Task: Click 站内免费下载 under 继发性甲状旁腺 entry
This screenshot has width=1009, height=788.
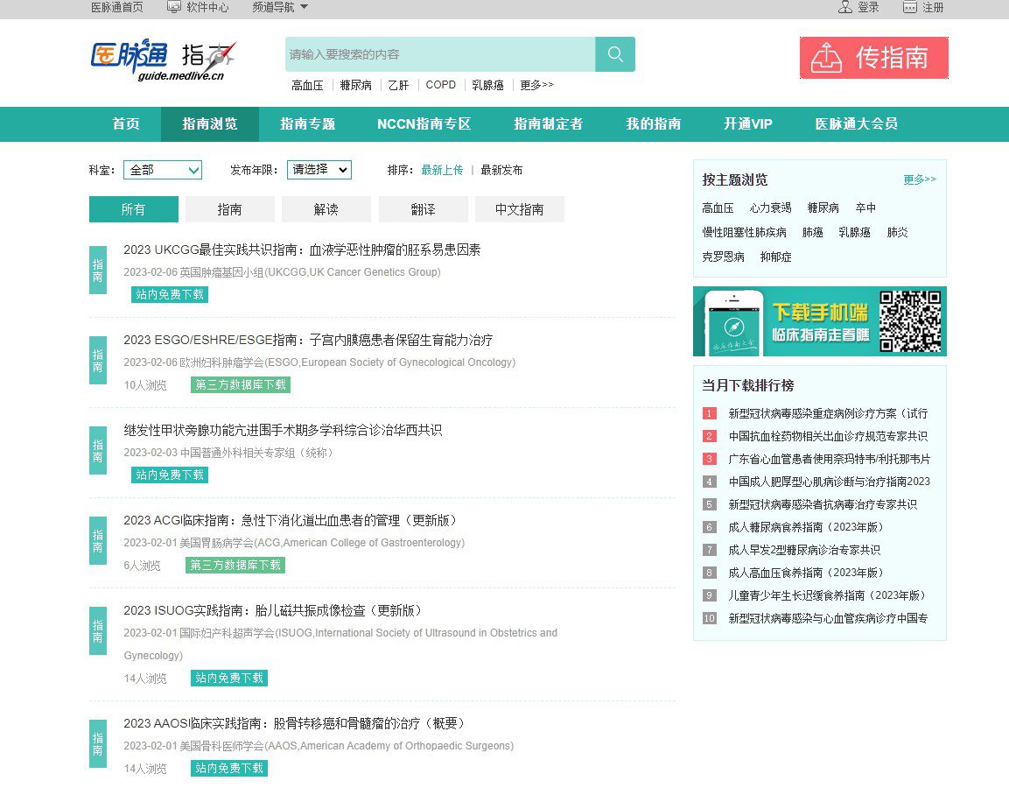Action: [x=170, y=475]
